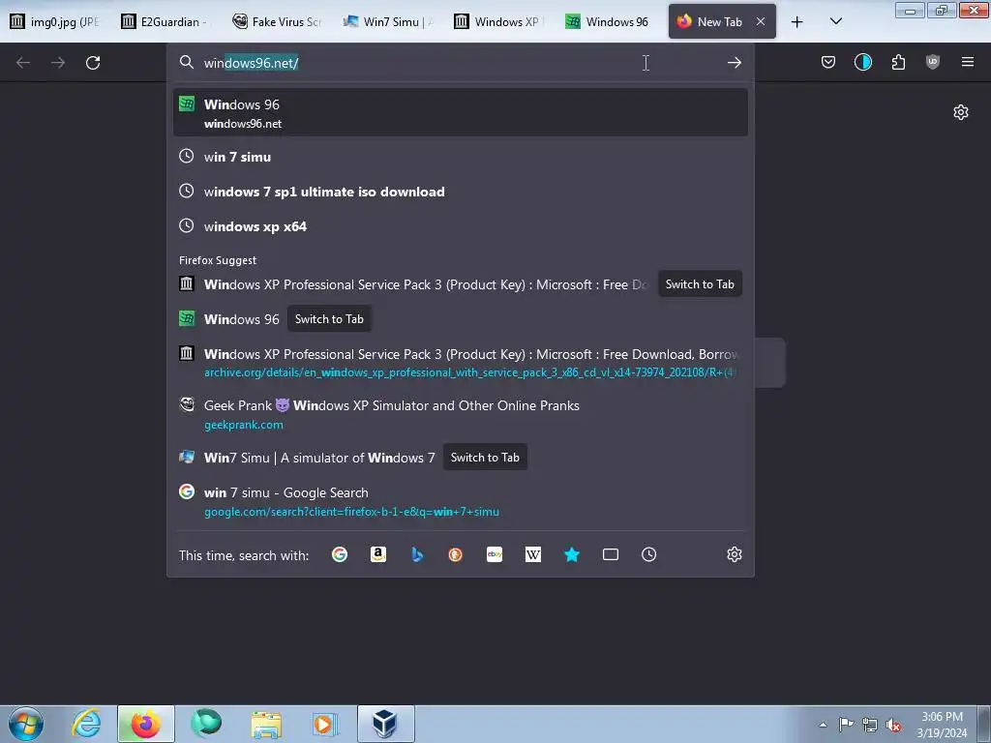
Task: Open the network tray icon
Action: 870,725
